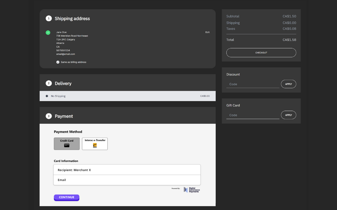Click the address 736 Meridian Road Northeast
Viewport: 337px width, 210px height.
click(x=72, y=36)
